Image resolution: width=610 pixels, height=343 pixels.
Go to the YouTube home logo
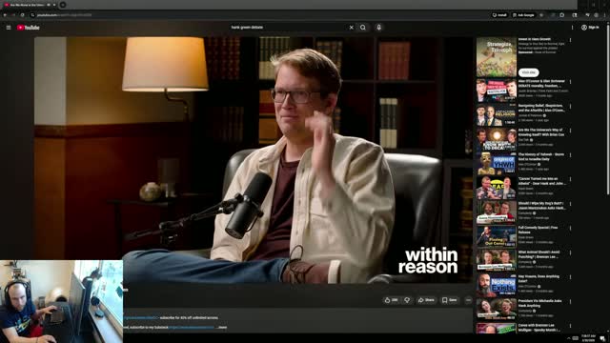click(x=28, y=28)
